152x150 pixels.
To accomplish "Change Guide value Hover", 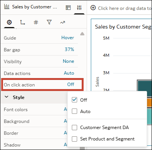I will click(x=68, y=38).
